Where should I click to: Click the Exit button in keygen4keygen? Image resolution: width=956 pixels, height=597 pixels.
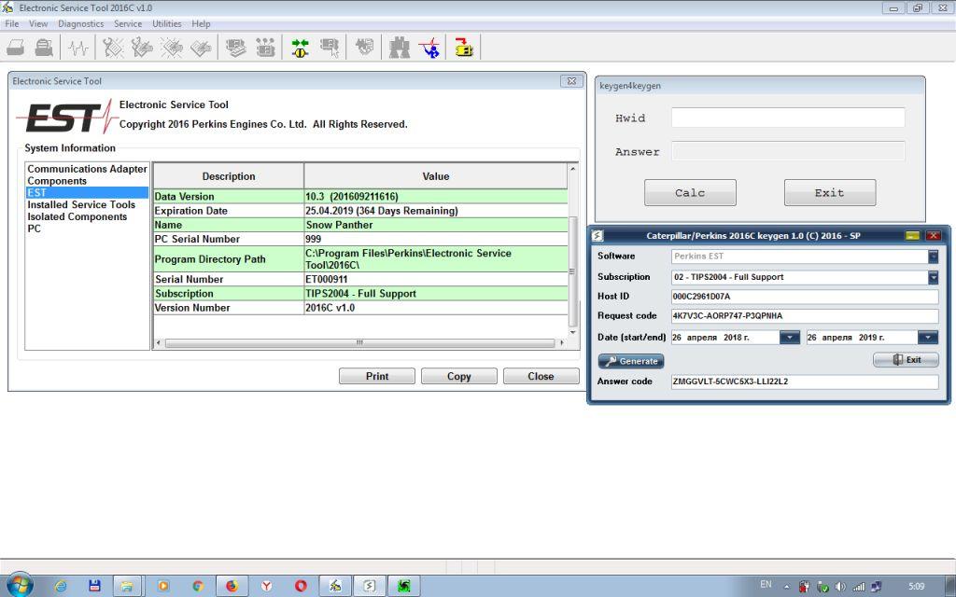tap(829, 192)
